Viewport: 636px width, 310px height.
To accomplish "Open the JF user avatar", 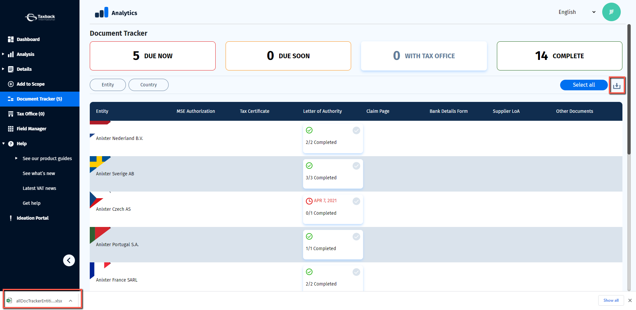I will pyautogui.click(x=611, y=12).
